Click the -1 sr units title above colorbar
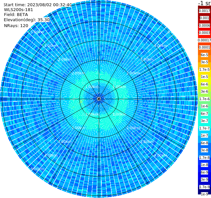Screen dimensions: 211x198 point(204,3)
